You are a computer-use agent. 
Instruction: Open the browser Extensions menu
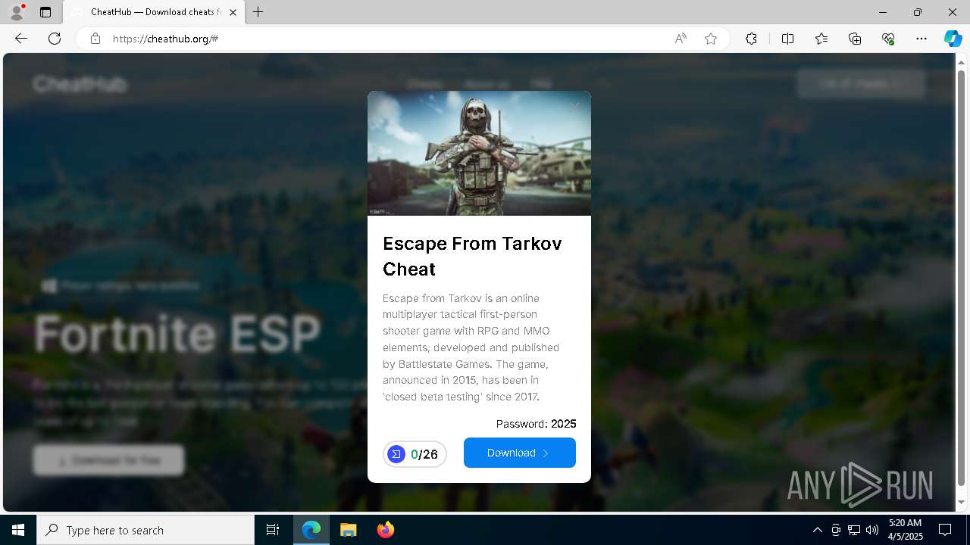[751, 39]
